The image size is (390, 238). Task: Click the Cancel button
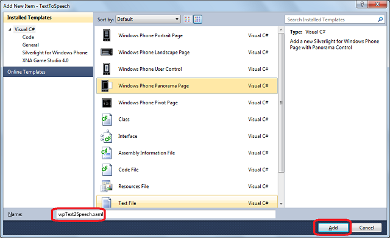pos(366,228)
